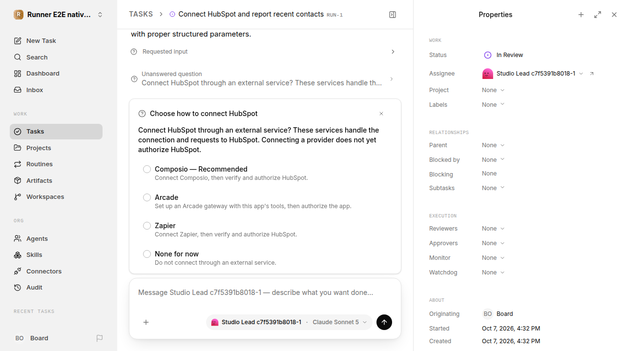Toggle the side panel icon in header
The height and width of the screenshot is (351, 625).
(393, 15)
